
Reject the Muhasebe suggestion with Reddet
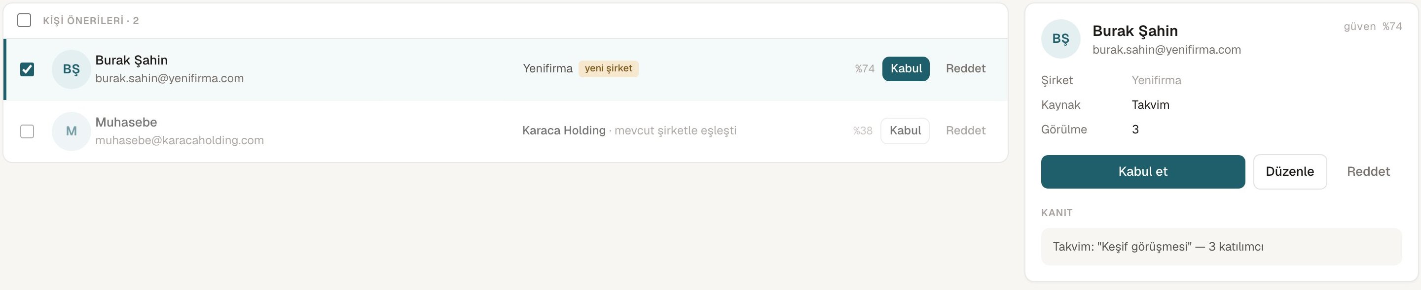coord(965,131)
